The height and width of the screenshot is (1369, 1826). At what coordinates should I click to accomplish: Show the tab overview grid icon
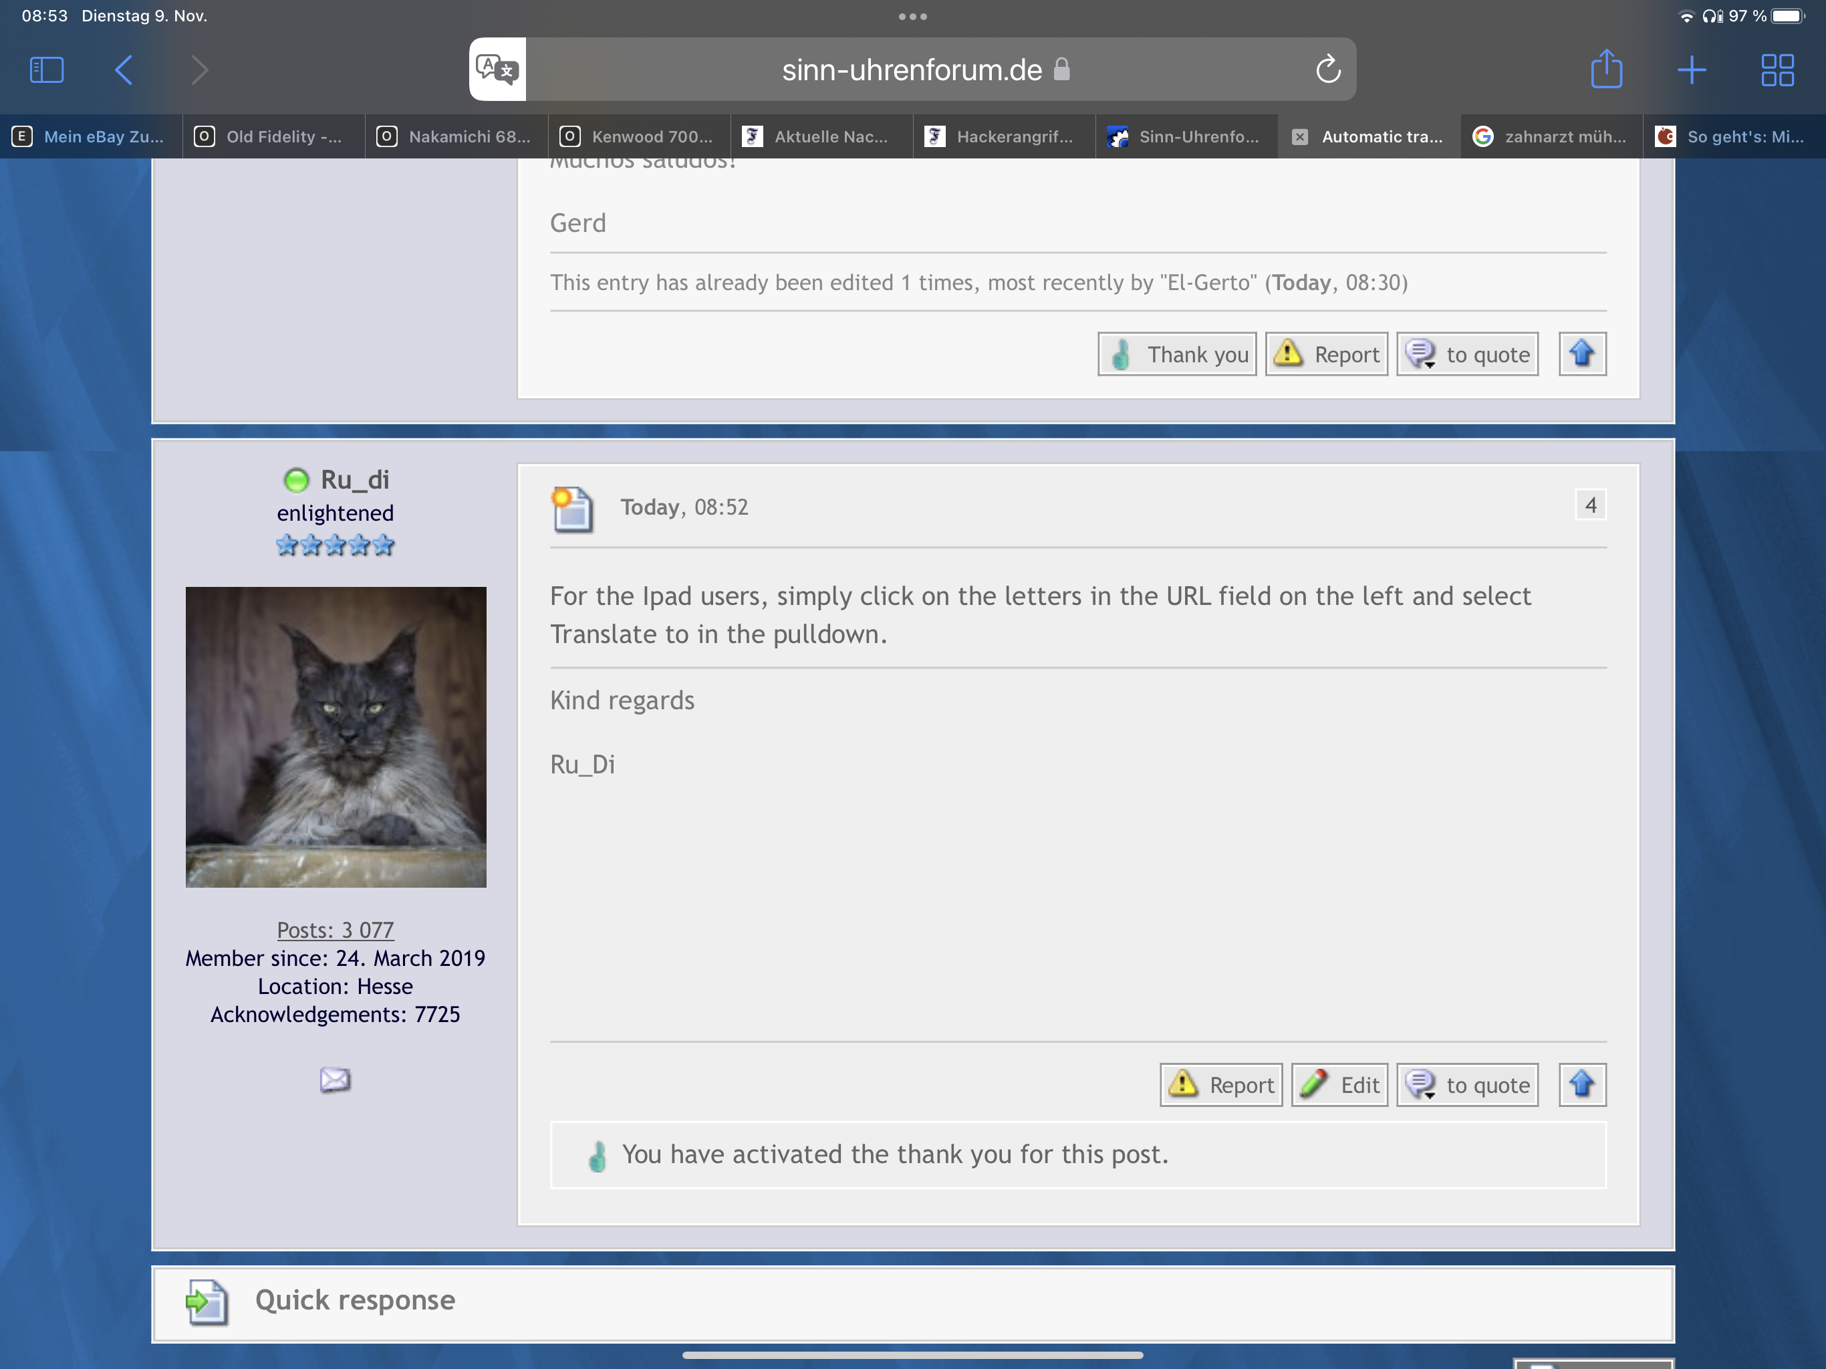(x=1777, y=70)
